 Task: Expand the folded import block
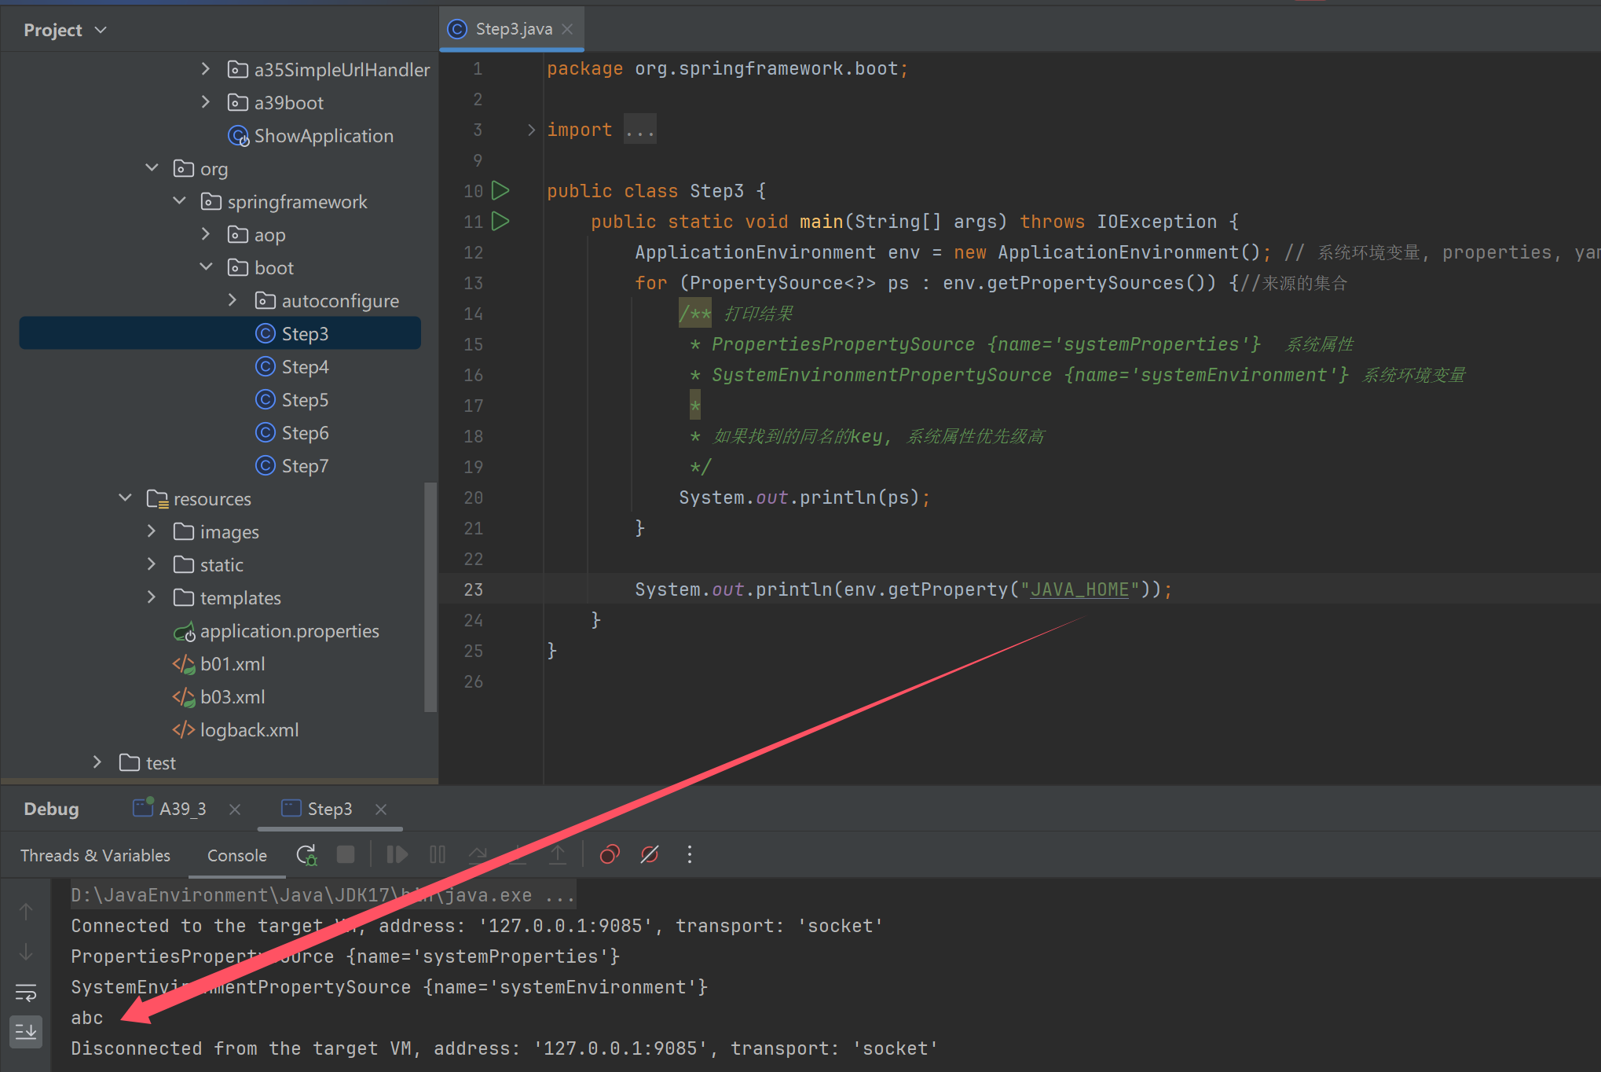pyautogui.click(x=531, y=130)
